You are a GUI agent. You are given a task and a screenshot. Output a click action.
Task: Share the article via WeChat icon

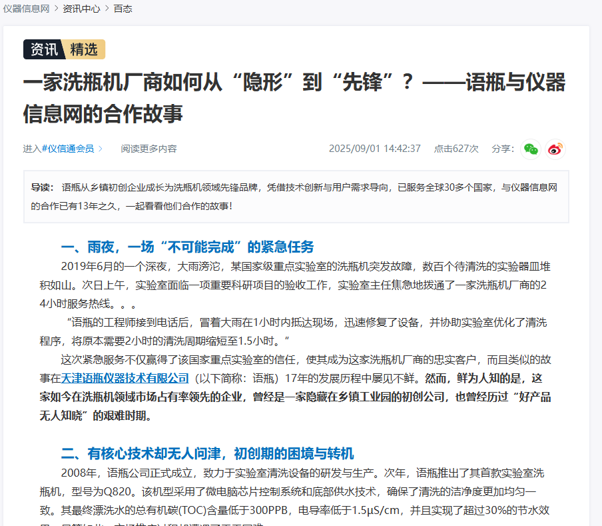pyautogui.click(x=530, y=149)
